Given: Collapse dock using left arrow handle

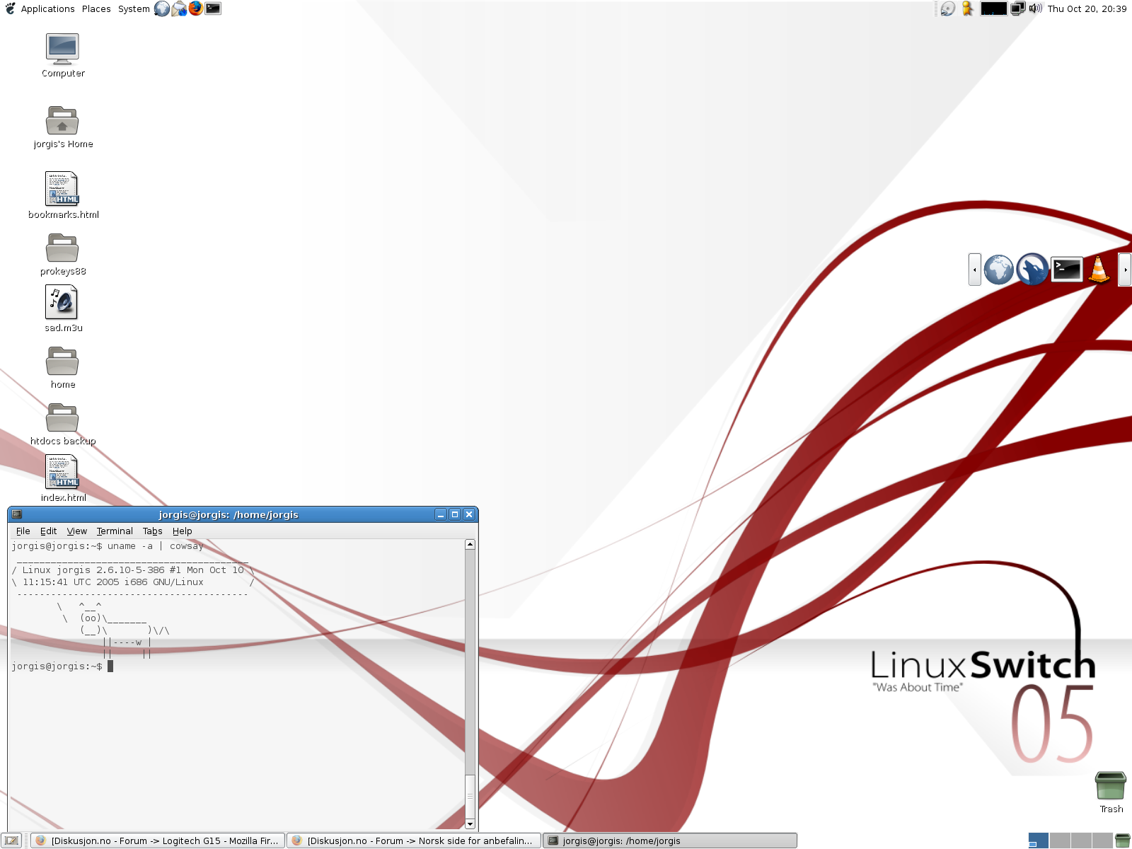Looking at the screenshot, I should click(975, 270).
